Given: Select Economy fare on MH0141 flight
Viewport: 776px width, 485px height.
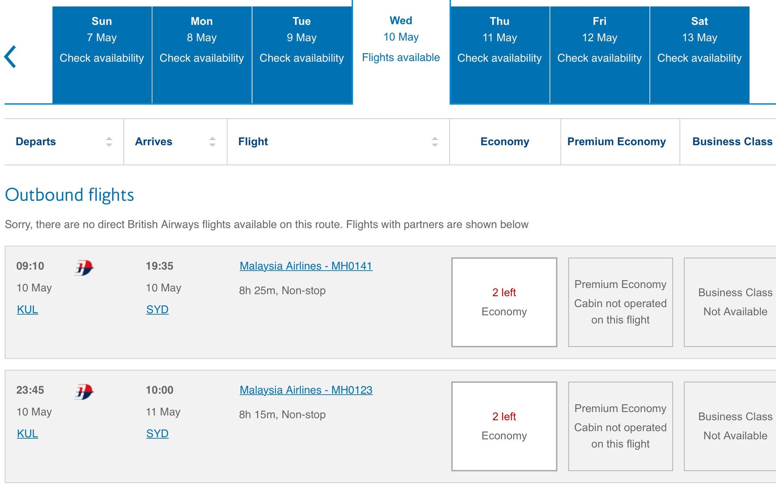Looking at the screenshot, I should [504, 302].
